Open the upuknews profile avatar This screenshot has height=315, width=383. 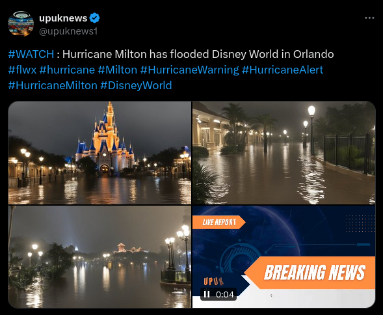[21, 23]
